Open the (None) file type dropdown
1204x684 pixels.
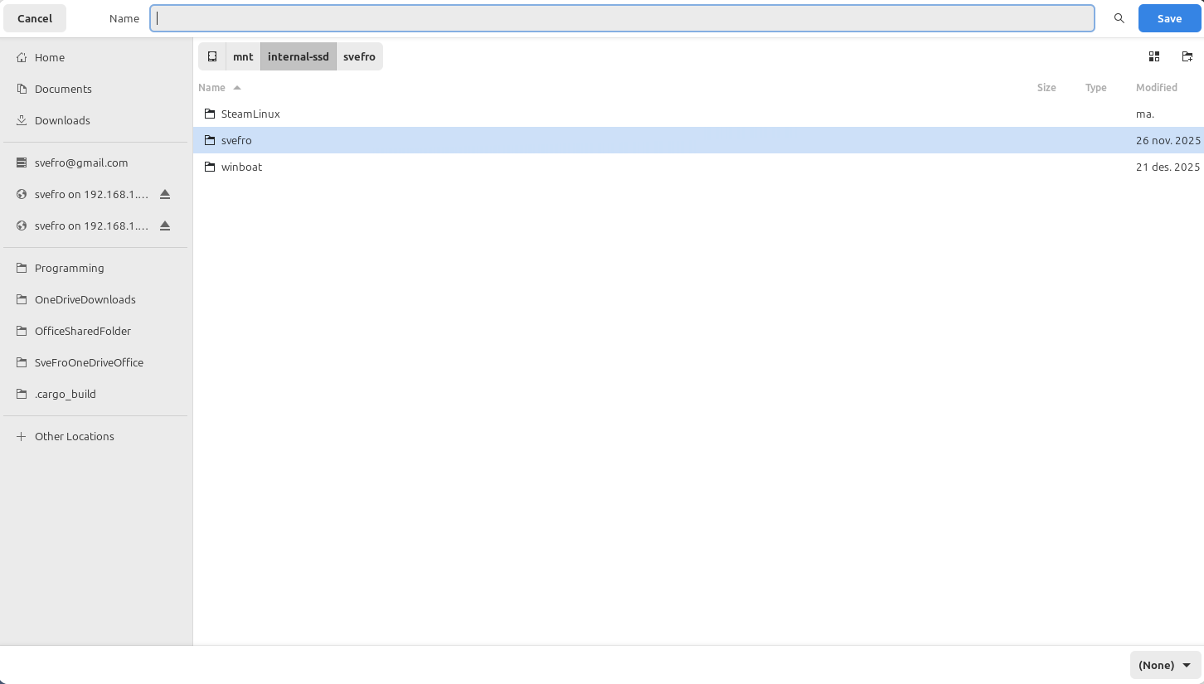click(x=1165, y=665)
